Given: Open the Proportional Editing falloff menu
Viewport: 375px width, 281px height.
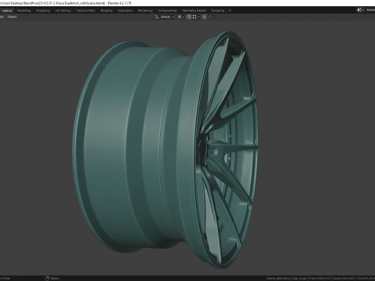Looking at the screenshot, I should coord(211,17).
